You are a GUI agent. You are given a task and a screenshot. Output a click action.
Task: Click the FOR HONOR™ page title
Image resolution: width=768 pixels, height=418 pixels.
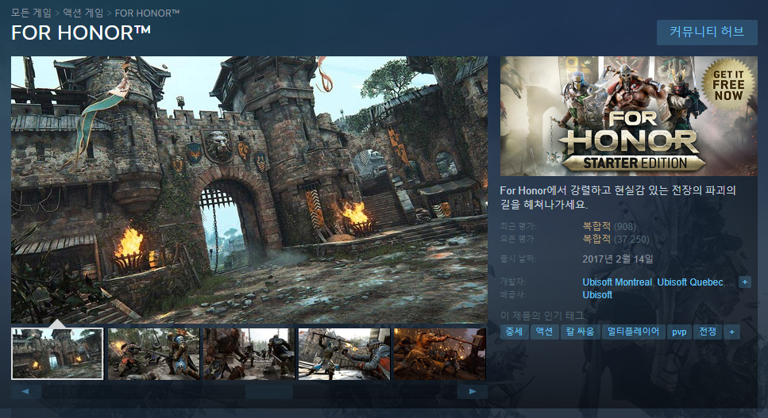[x=81, y=33]
